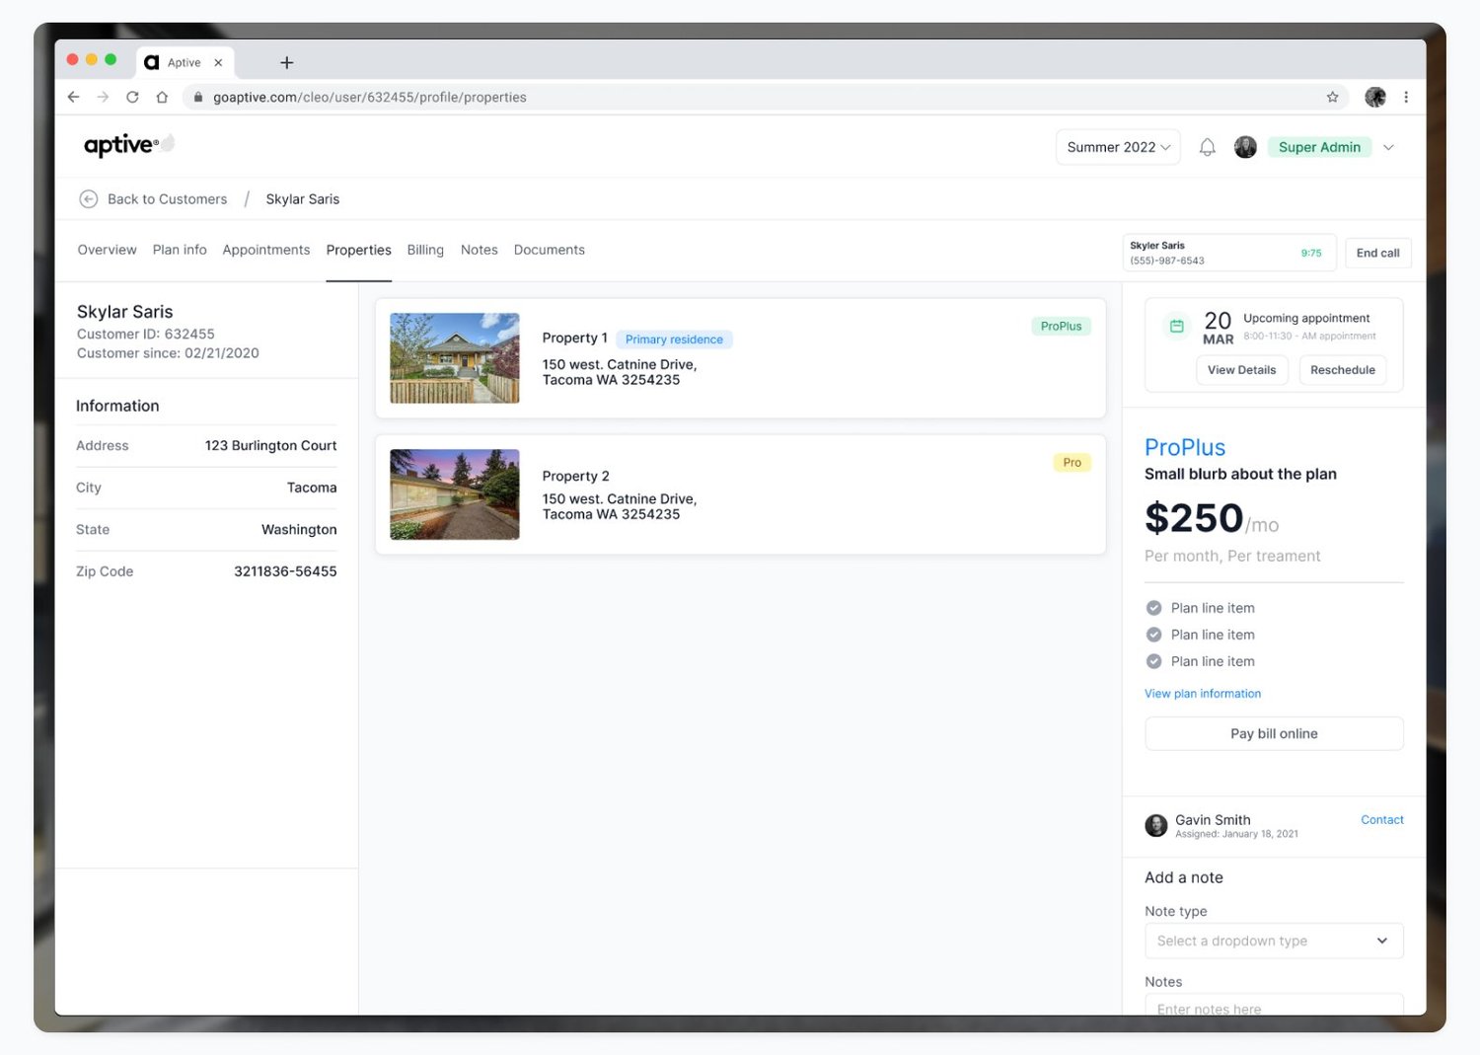
Task: Click the aptive logo
Action: point(128,145)
